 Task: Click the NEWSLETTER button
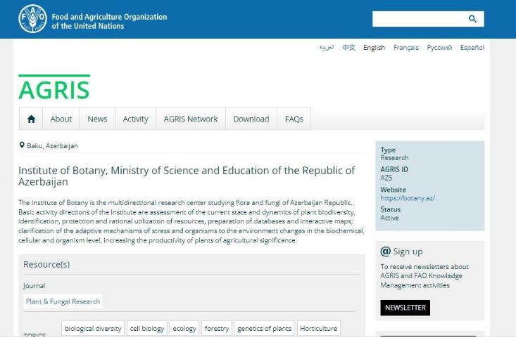(x=405, y=308)
